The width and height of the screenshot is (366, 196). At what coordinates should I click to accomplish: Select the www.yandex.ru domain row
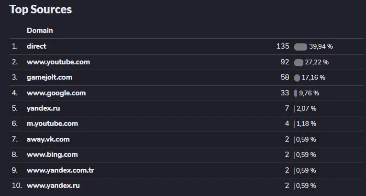186,186
